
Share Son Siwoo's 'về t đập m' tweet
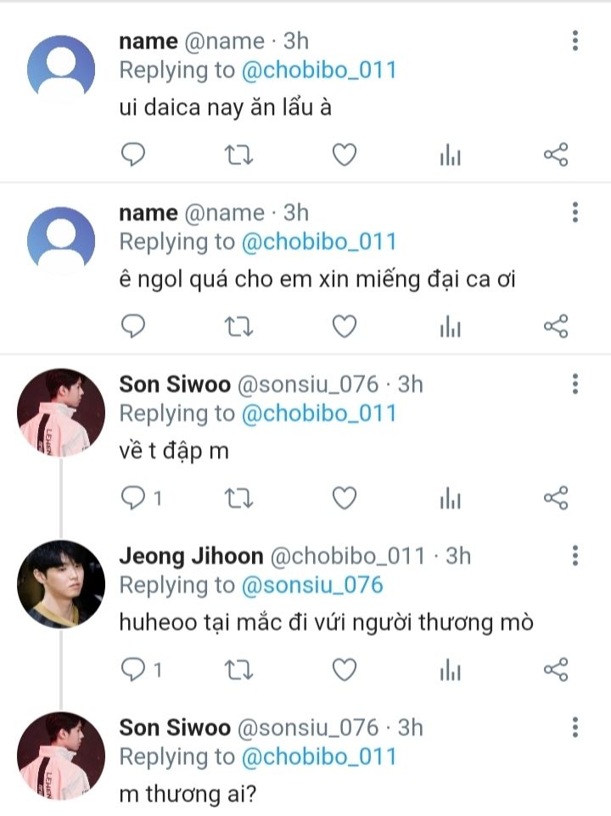point(555,498)
